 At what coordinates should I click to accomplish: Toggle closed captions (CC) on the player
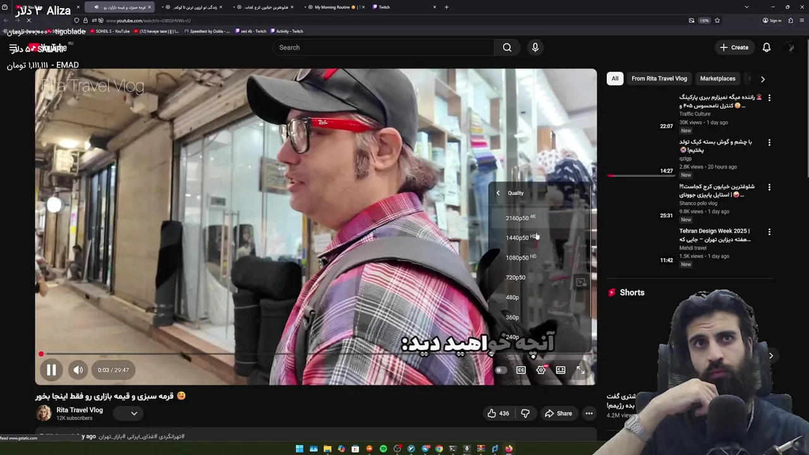(521, 370)
